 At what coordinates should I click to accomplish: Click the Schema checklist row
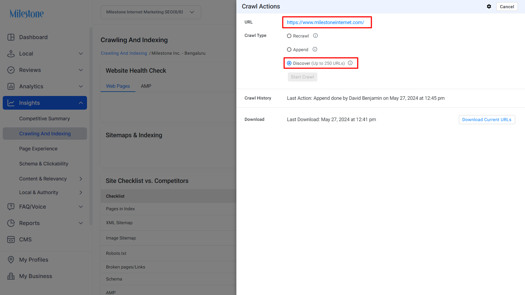[x=169, y=279]
